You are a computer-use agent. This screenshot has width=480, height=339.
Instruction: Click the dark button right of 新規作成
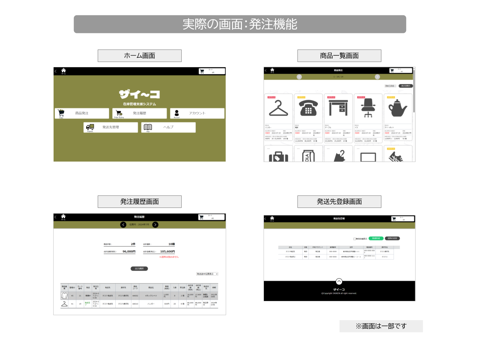393,238
